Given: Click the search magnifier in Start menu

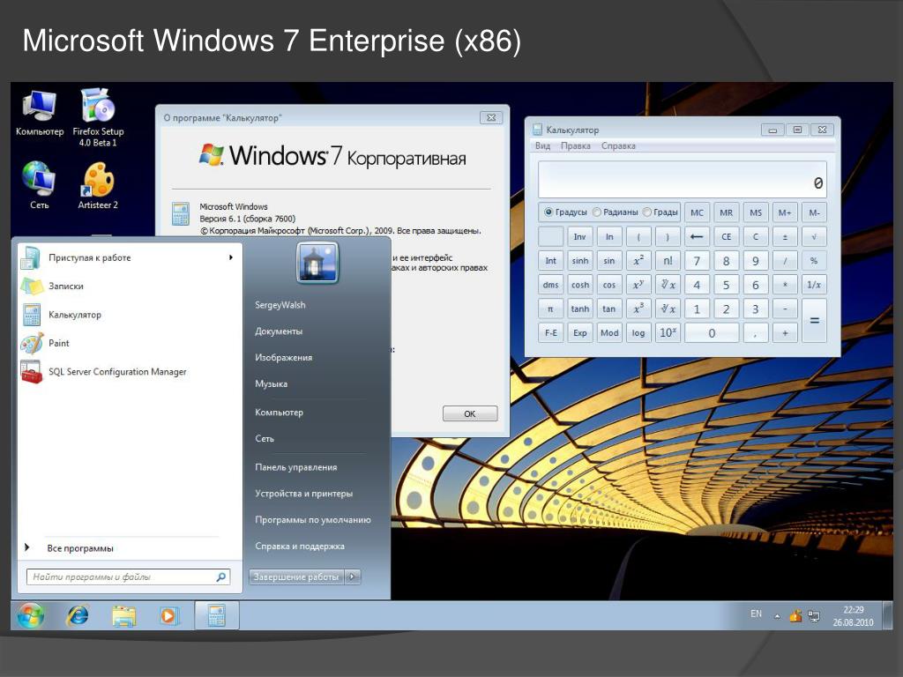Looking at the screenshot, I should click(221, 577).
